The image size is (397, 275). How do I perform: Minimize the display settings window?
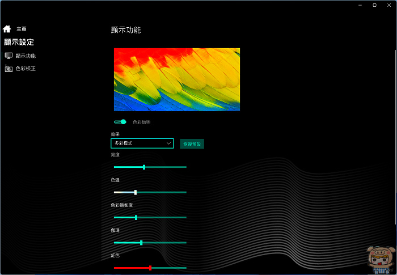tap(360, 5)
